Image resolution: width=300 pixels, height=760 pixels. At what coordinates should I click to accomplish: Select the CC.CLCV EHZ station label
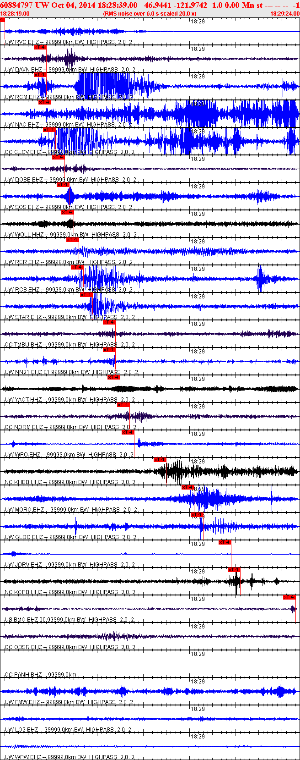pyautogui.click(x=22, y=152)
